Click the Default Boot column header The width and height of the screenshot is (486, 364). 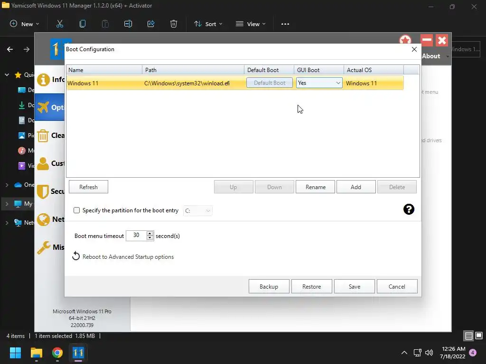pyautogui.click(x=269, y=70)
